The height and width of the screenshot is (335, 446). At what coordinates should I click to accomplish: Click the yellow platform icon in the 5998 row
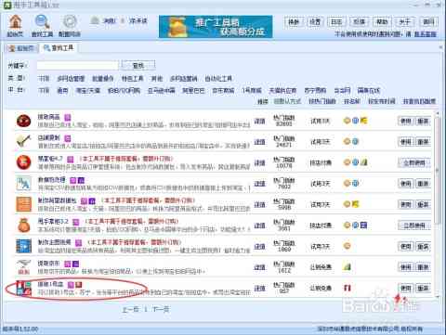click(x=355, y=204)
